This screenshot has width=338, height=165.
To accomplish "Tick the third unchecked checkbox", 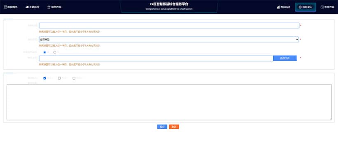I will point(74,78).
